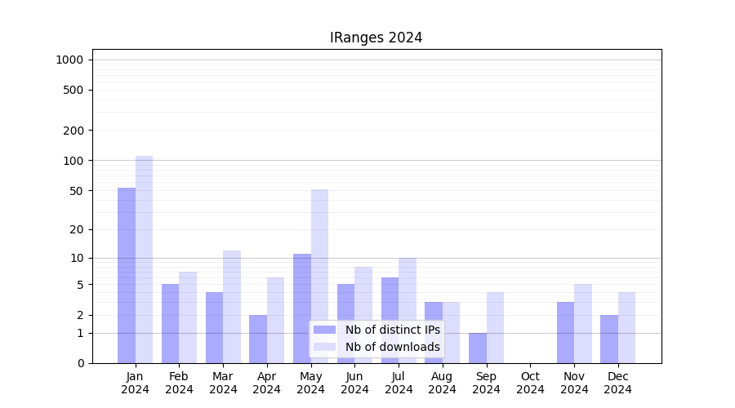Click the 200 y-axis tick label
This screenshot has height=408, width=735.
(73, 131)
